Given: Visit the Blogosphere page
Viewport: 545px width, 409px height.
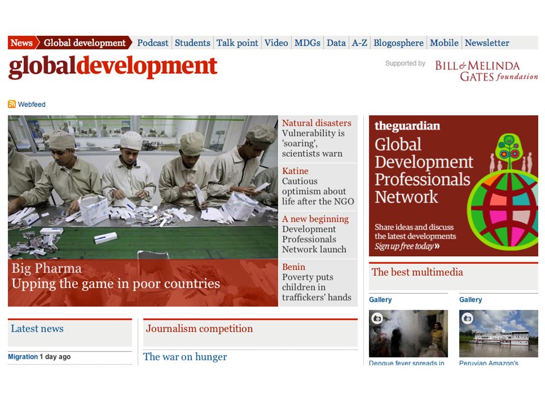Looking at the screenshot, I should click(x=399, y=43).
